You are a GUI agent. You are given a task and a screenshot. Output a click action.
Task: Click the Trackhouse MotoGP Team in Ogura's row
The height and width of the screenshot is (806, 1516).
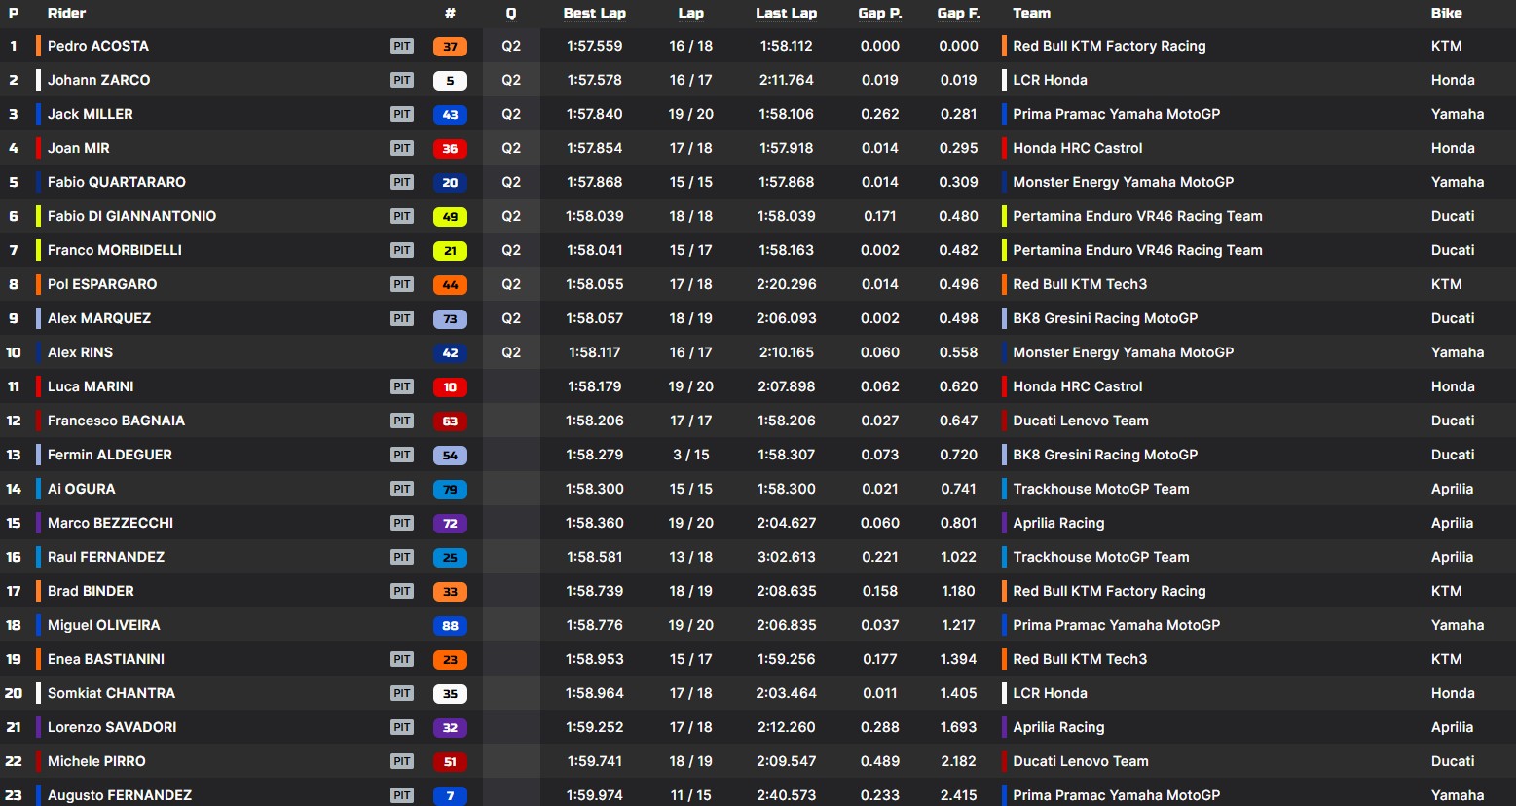point(1100,489)
